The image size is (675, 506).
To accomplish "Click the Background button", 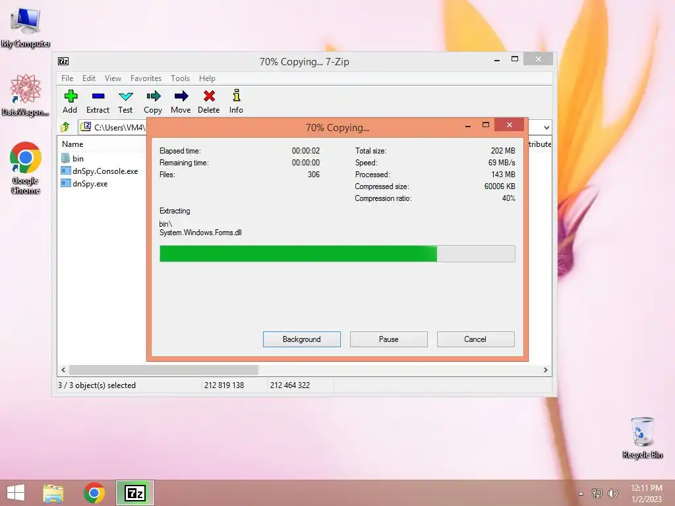I will 302,339.
